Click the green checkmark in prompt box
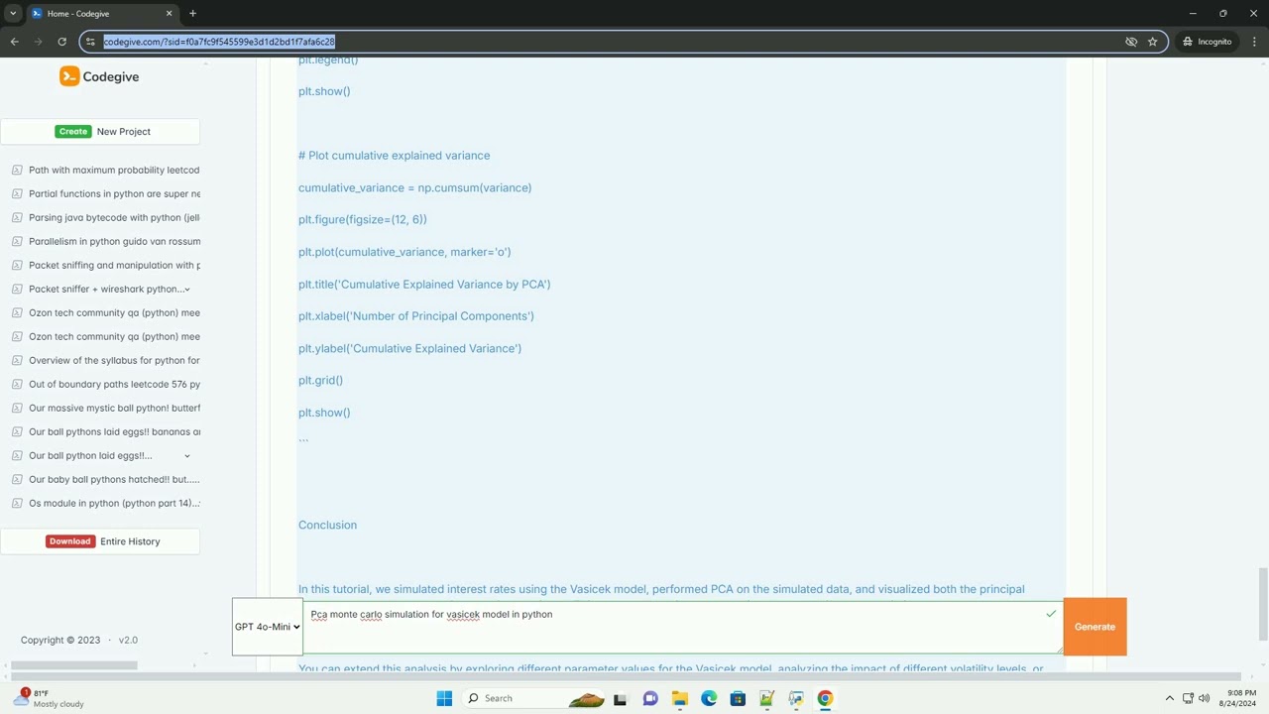 1051,614
